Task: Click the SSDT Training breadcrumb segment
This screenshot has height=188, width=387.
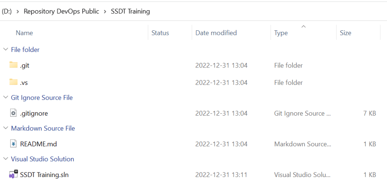Action: [x=130, y=11]
